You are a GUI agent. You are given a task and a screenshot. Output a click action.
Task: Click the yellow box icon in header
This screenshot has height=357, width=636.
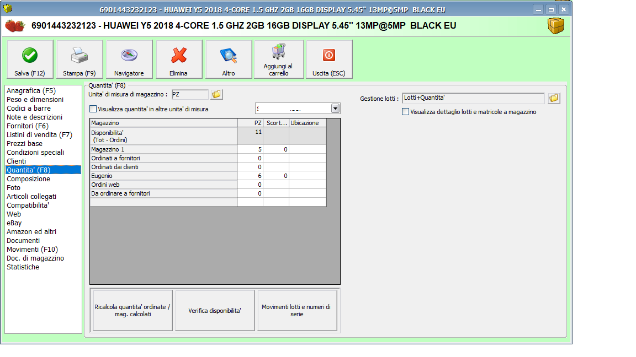(556, 26)
